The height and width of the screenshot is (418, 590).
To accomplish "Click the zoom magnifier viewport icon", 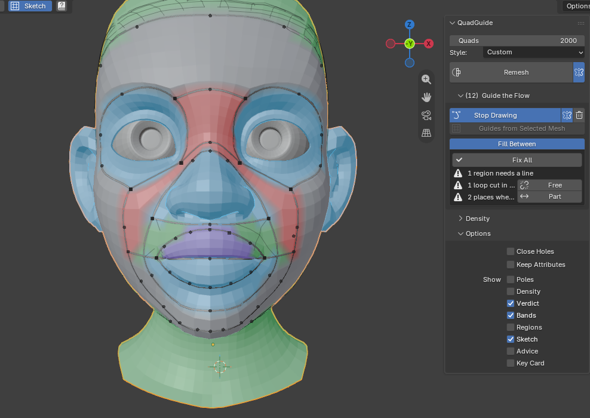I will click(x=426, y=79).
